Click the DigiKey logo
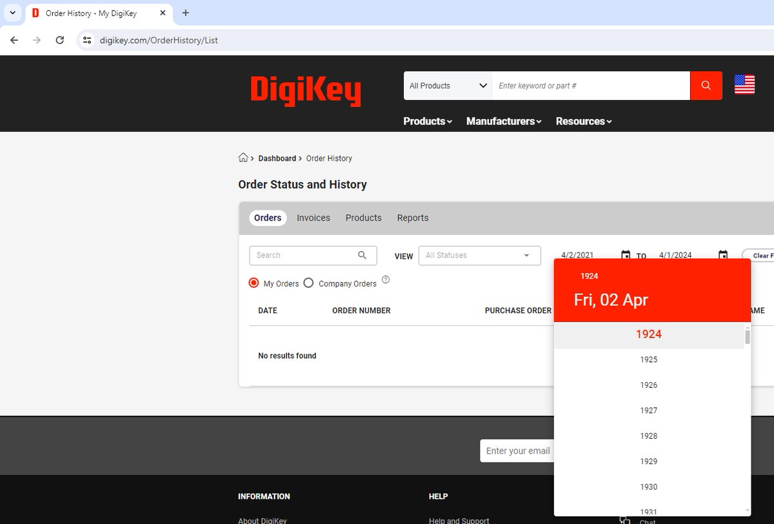Image resolution: width=774 pixels, height=524 pixels. point(306,90)
